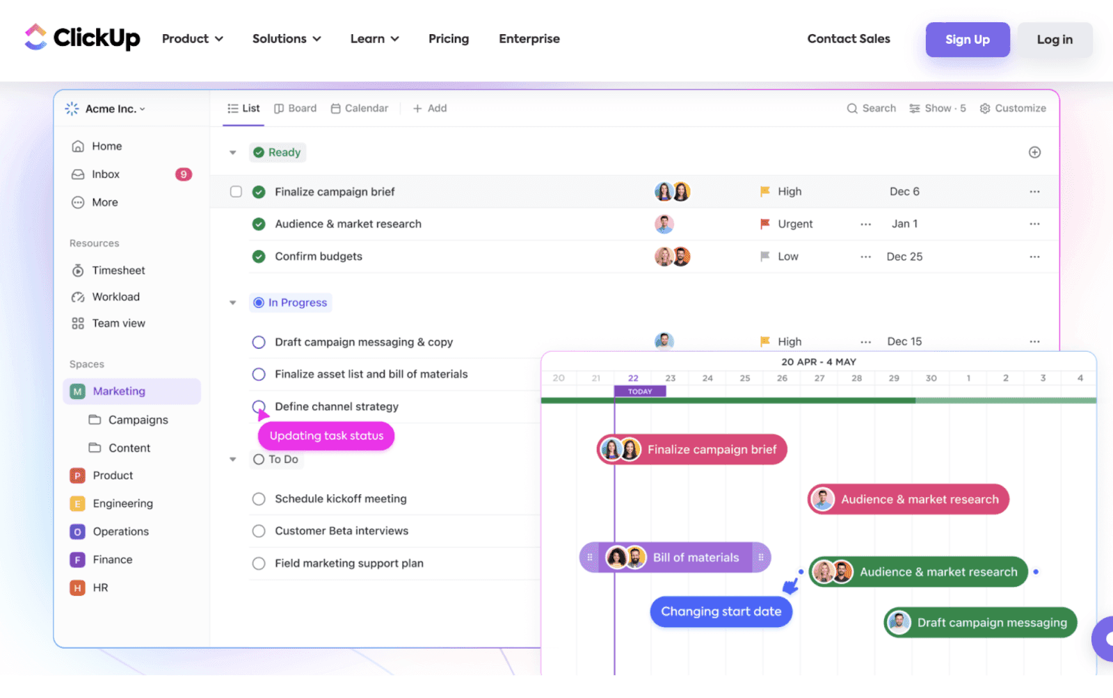Select the Product space icon

77,476
